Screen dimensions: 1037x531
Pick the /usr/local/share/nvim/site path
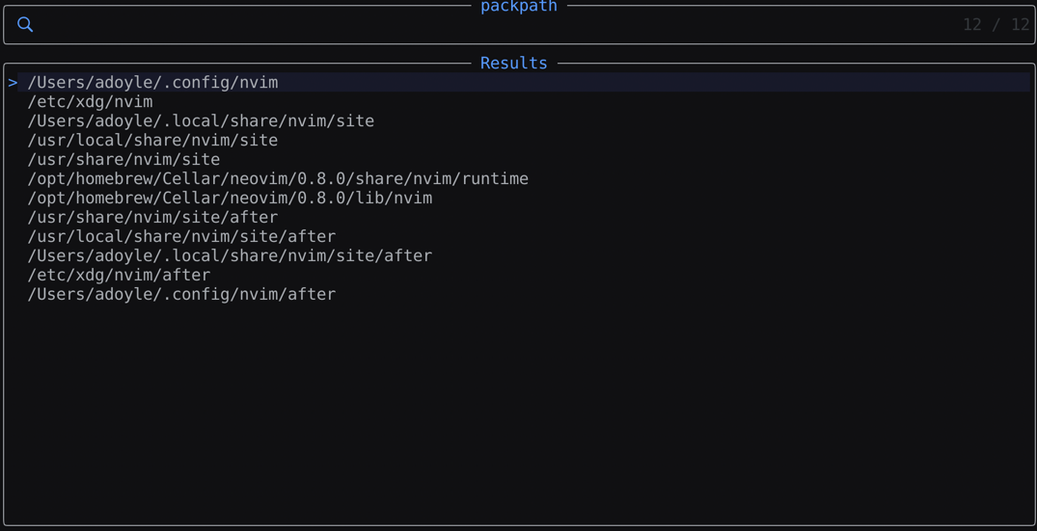152,141
